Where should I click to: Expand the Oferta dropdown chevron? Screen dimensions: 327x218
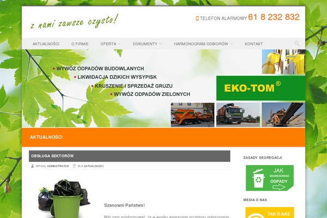pos(119,44)
